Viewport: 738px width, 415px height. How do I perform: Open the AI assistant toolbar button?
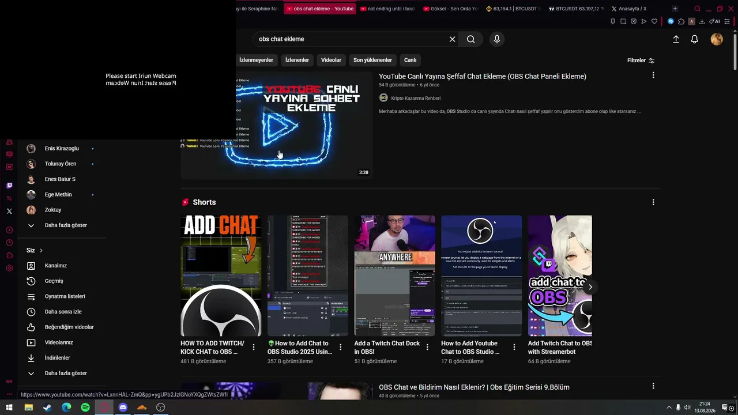tap(715, 21)
